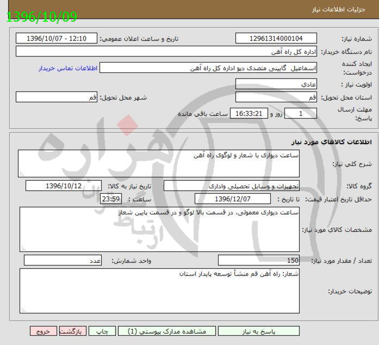Open the اطلاعات تماس خریدار link

tap(68, 68)
